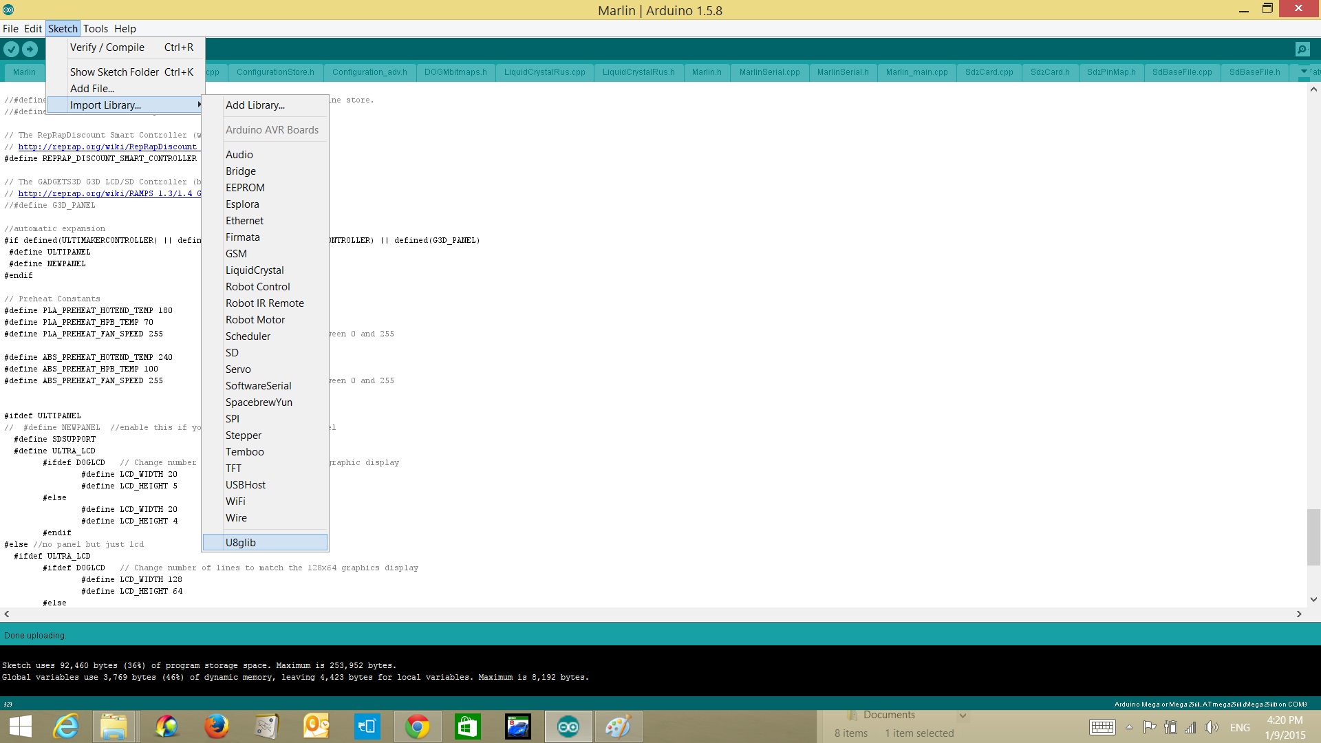Choose LiquidCrystal library to import

[255, 270]
